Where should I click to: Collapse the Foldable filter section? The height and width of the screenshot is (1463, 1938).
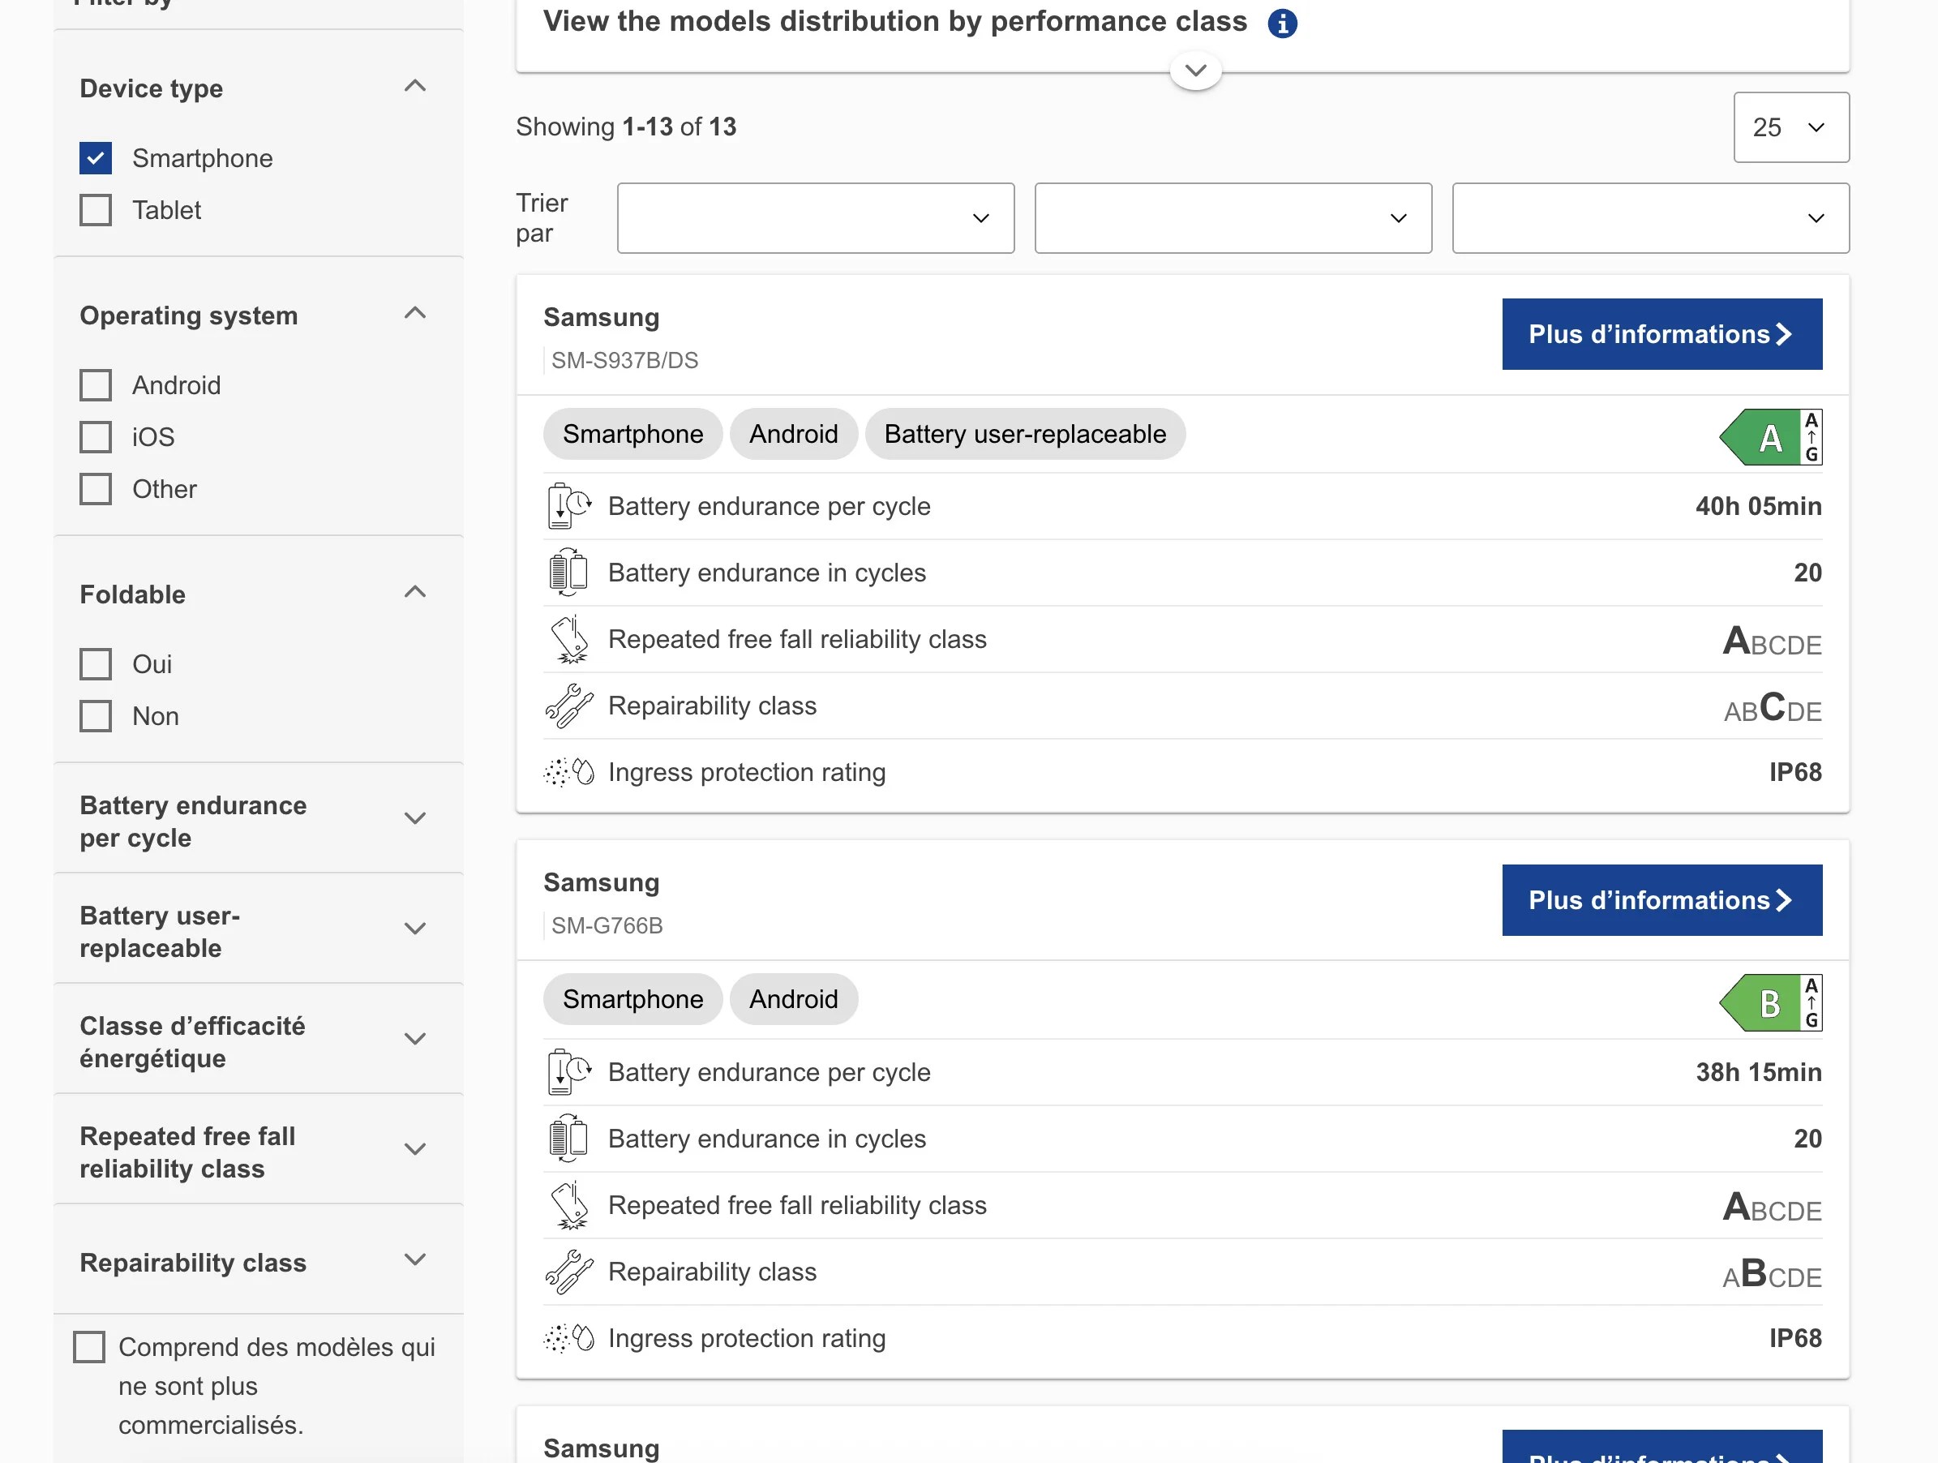[415, 592]
